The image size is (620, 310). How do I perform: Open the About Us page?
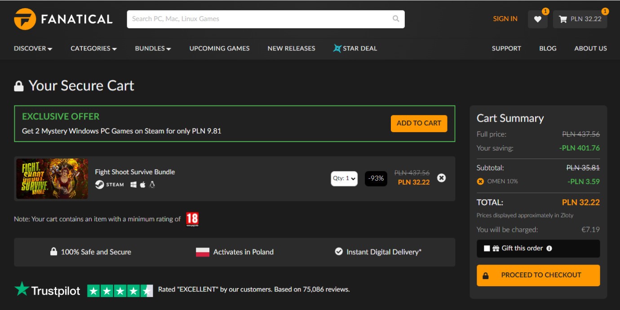pos(590,48)
